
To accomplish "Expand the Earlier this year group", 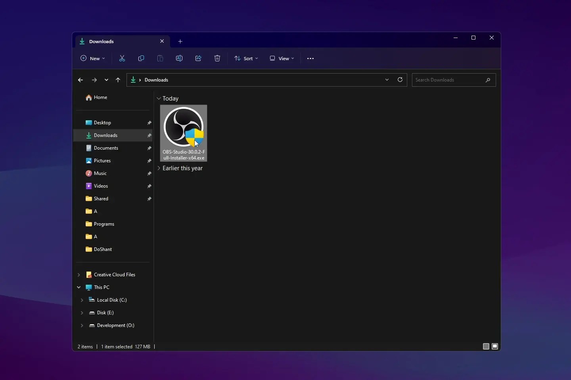I will click(159, 168).
